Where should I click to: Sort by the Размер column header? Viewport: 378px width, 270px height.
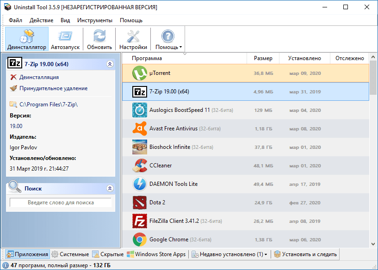pos(263,58)
